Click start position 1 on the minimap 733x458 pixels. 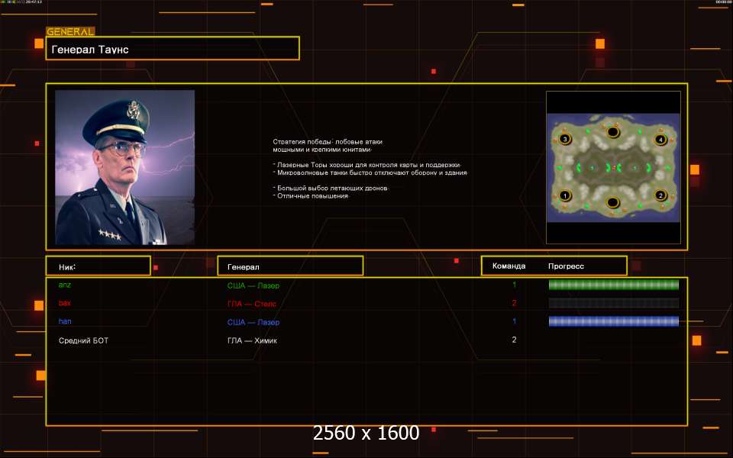click(565, 195)
